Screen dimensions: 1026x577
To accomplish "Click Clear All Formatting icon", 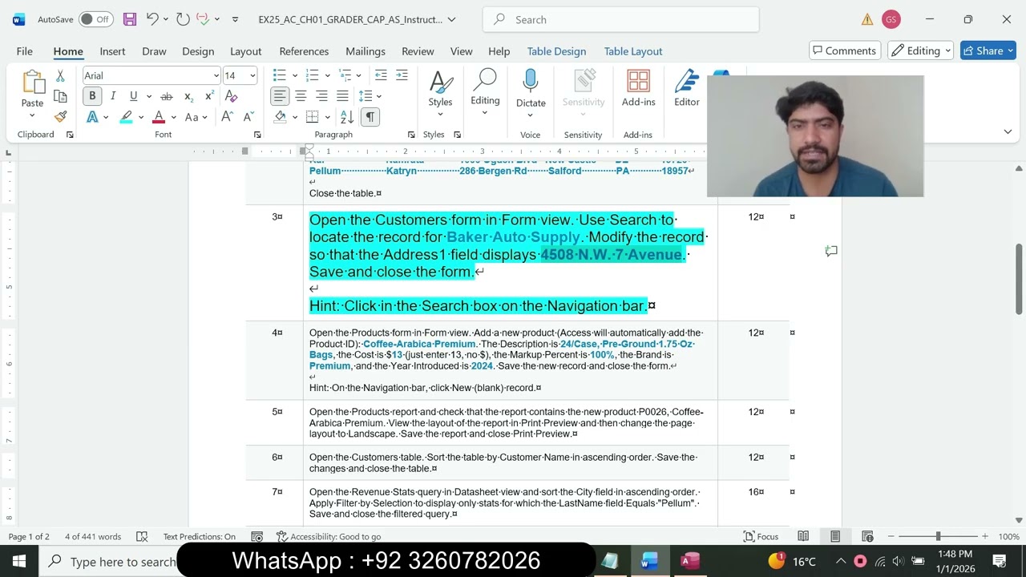I will (x=232, y=96).
